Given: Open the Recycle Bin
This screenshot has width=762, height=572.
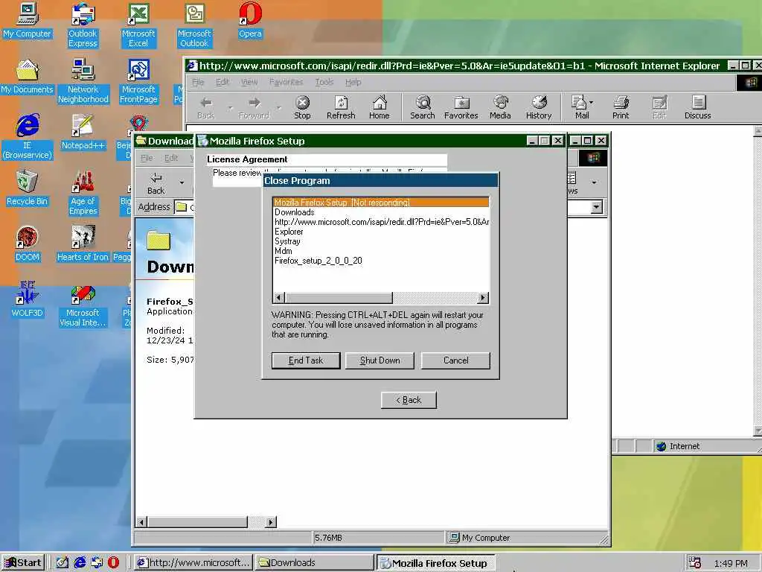Looking at the screenshot, I should (x=28, y=188).
